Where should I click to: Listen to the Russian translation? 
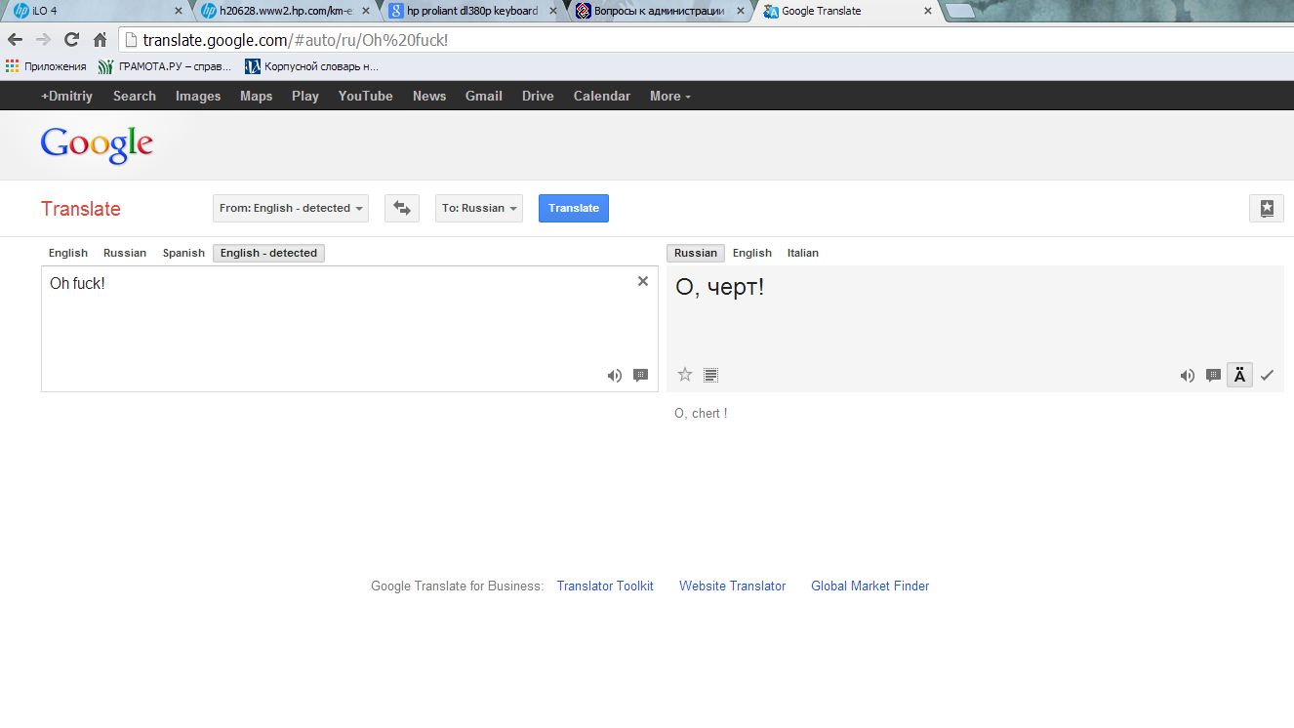[x=1188, y=375]
